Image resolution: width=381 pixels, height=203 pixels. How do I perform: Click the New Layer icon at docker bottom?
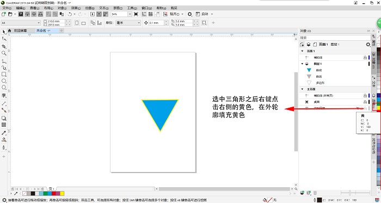(302, 193)
